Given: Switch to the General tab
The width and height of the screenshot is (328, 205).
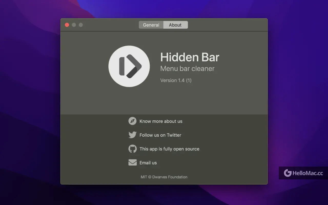Looking at the screenshot, I should 151,25.
